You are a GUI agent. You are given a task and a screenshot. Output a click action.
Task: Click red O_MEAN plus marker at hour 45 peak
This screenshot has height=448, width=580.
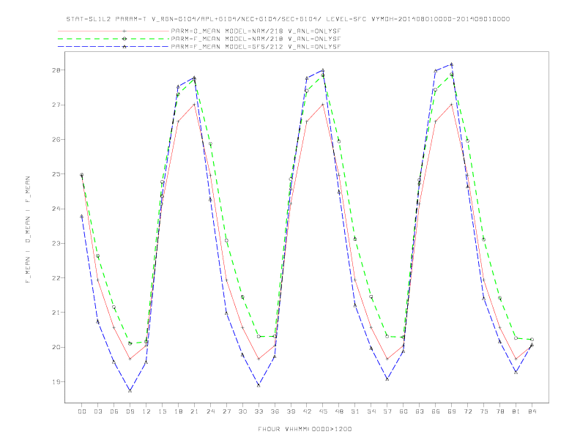coord(323,105)
